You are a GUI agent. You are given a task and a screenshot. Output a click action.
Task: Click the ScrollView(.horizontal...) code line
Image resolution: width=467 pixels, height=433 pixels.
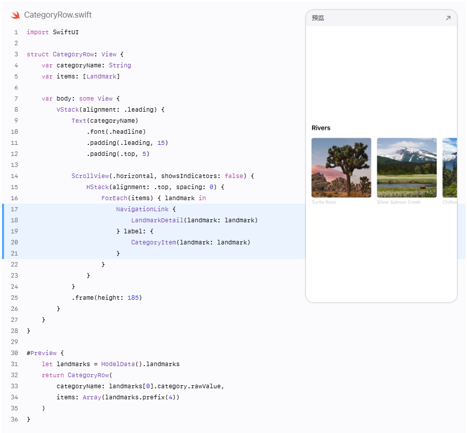point(163,176)
